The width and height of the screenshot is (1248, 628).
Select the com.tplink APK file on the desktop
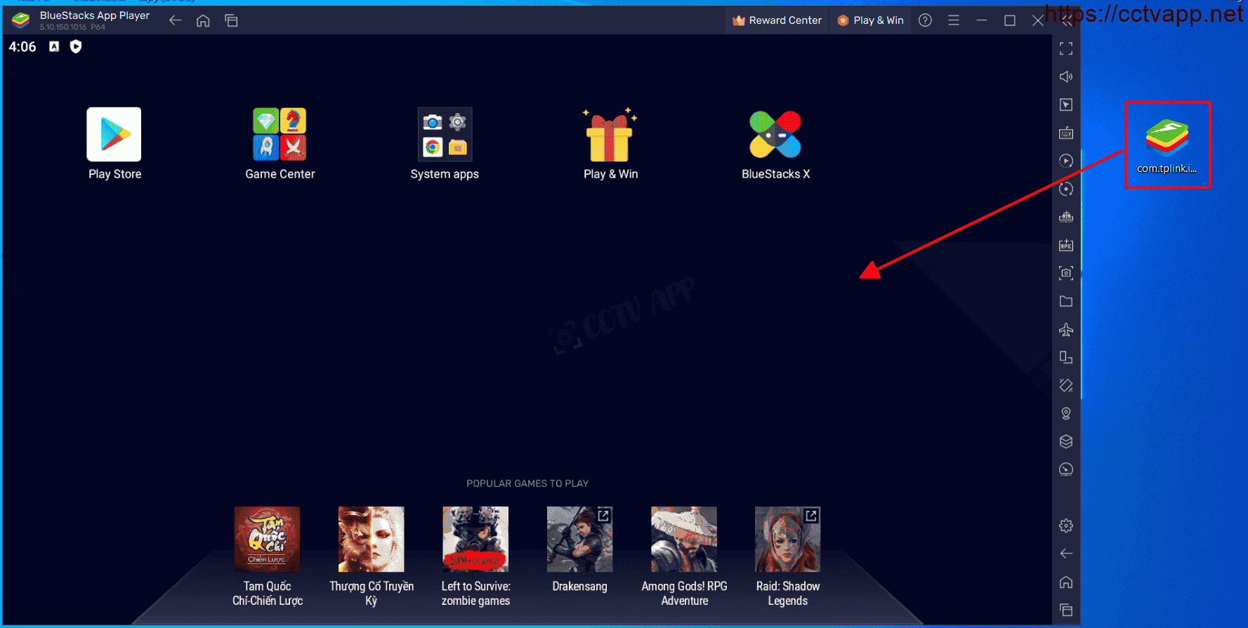click(x=1167, y=144)
